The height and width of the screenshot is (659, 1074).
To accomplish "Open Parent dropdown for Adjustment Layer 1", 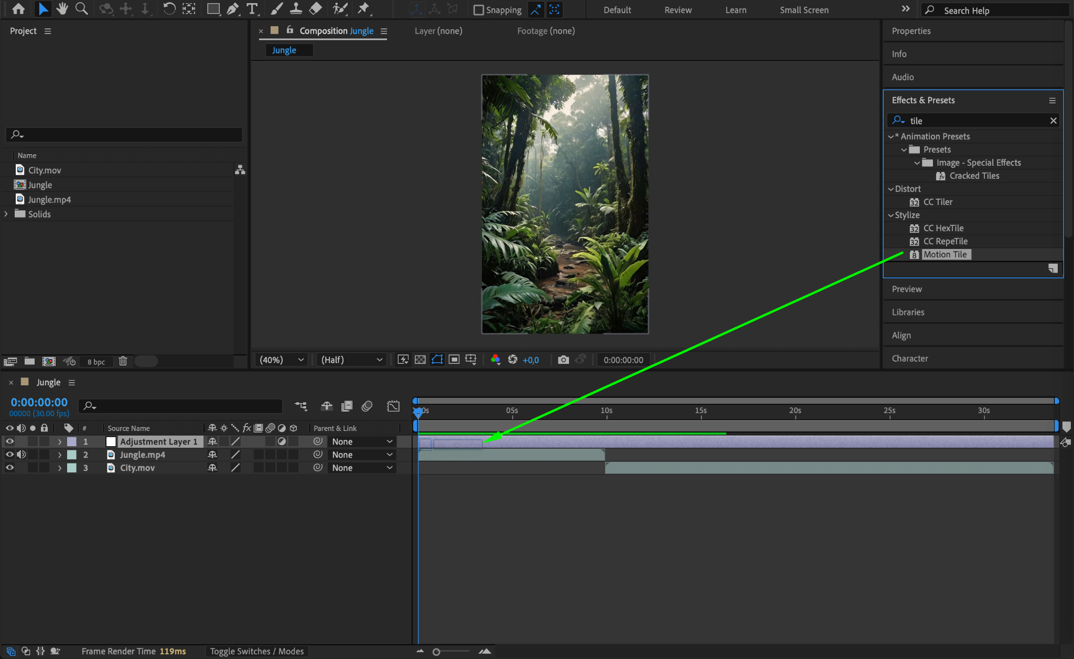I will point(362,441).
